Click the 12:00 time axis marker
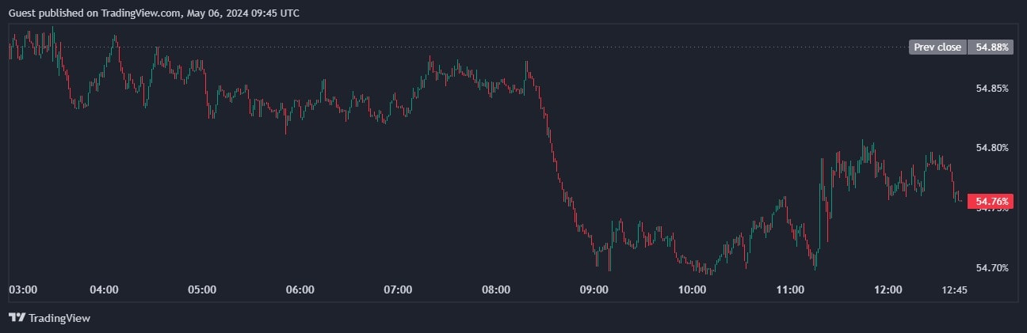This screenshot has width=1027, height=333. pos(888,290)
